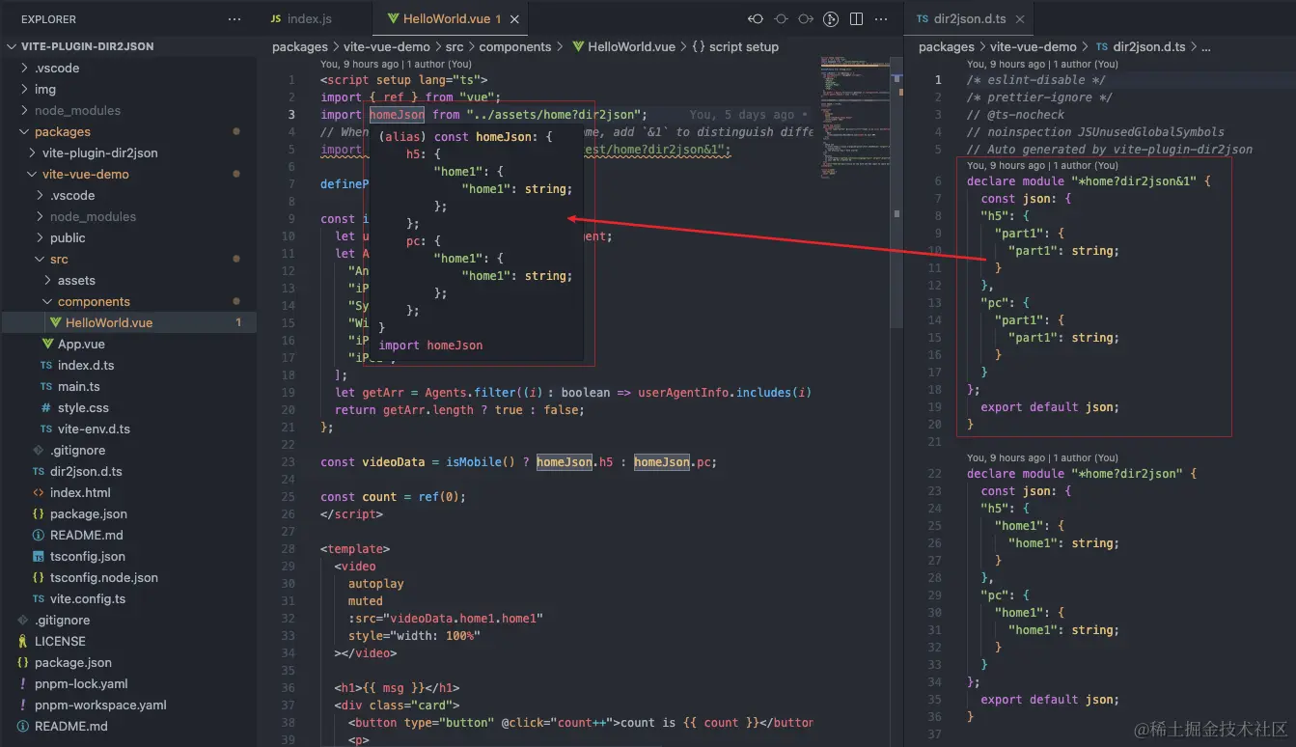Open next change revision icon
The image size is (1296, 747).
coord(806,18)
